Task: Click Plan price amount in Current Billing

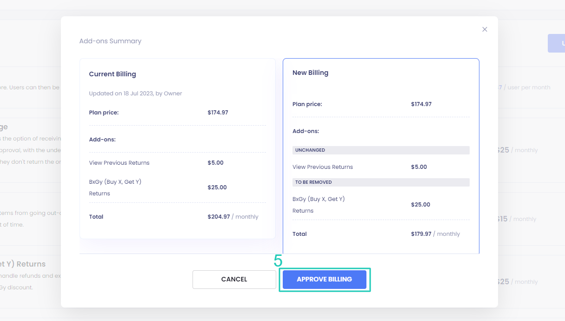Action: click(218, 113)
